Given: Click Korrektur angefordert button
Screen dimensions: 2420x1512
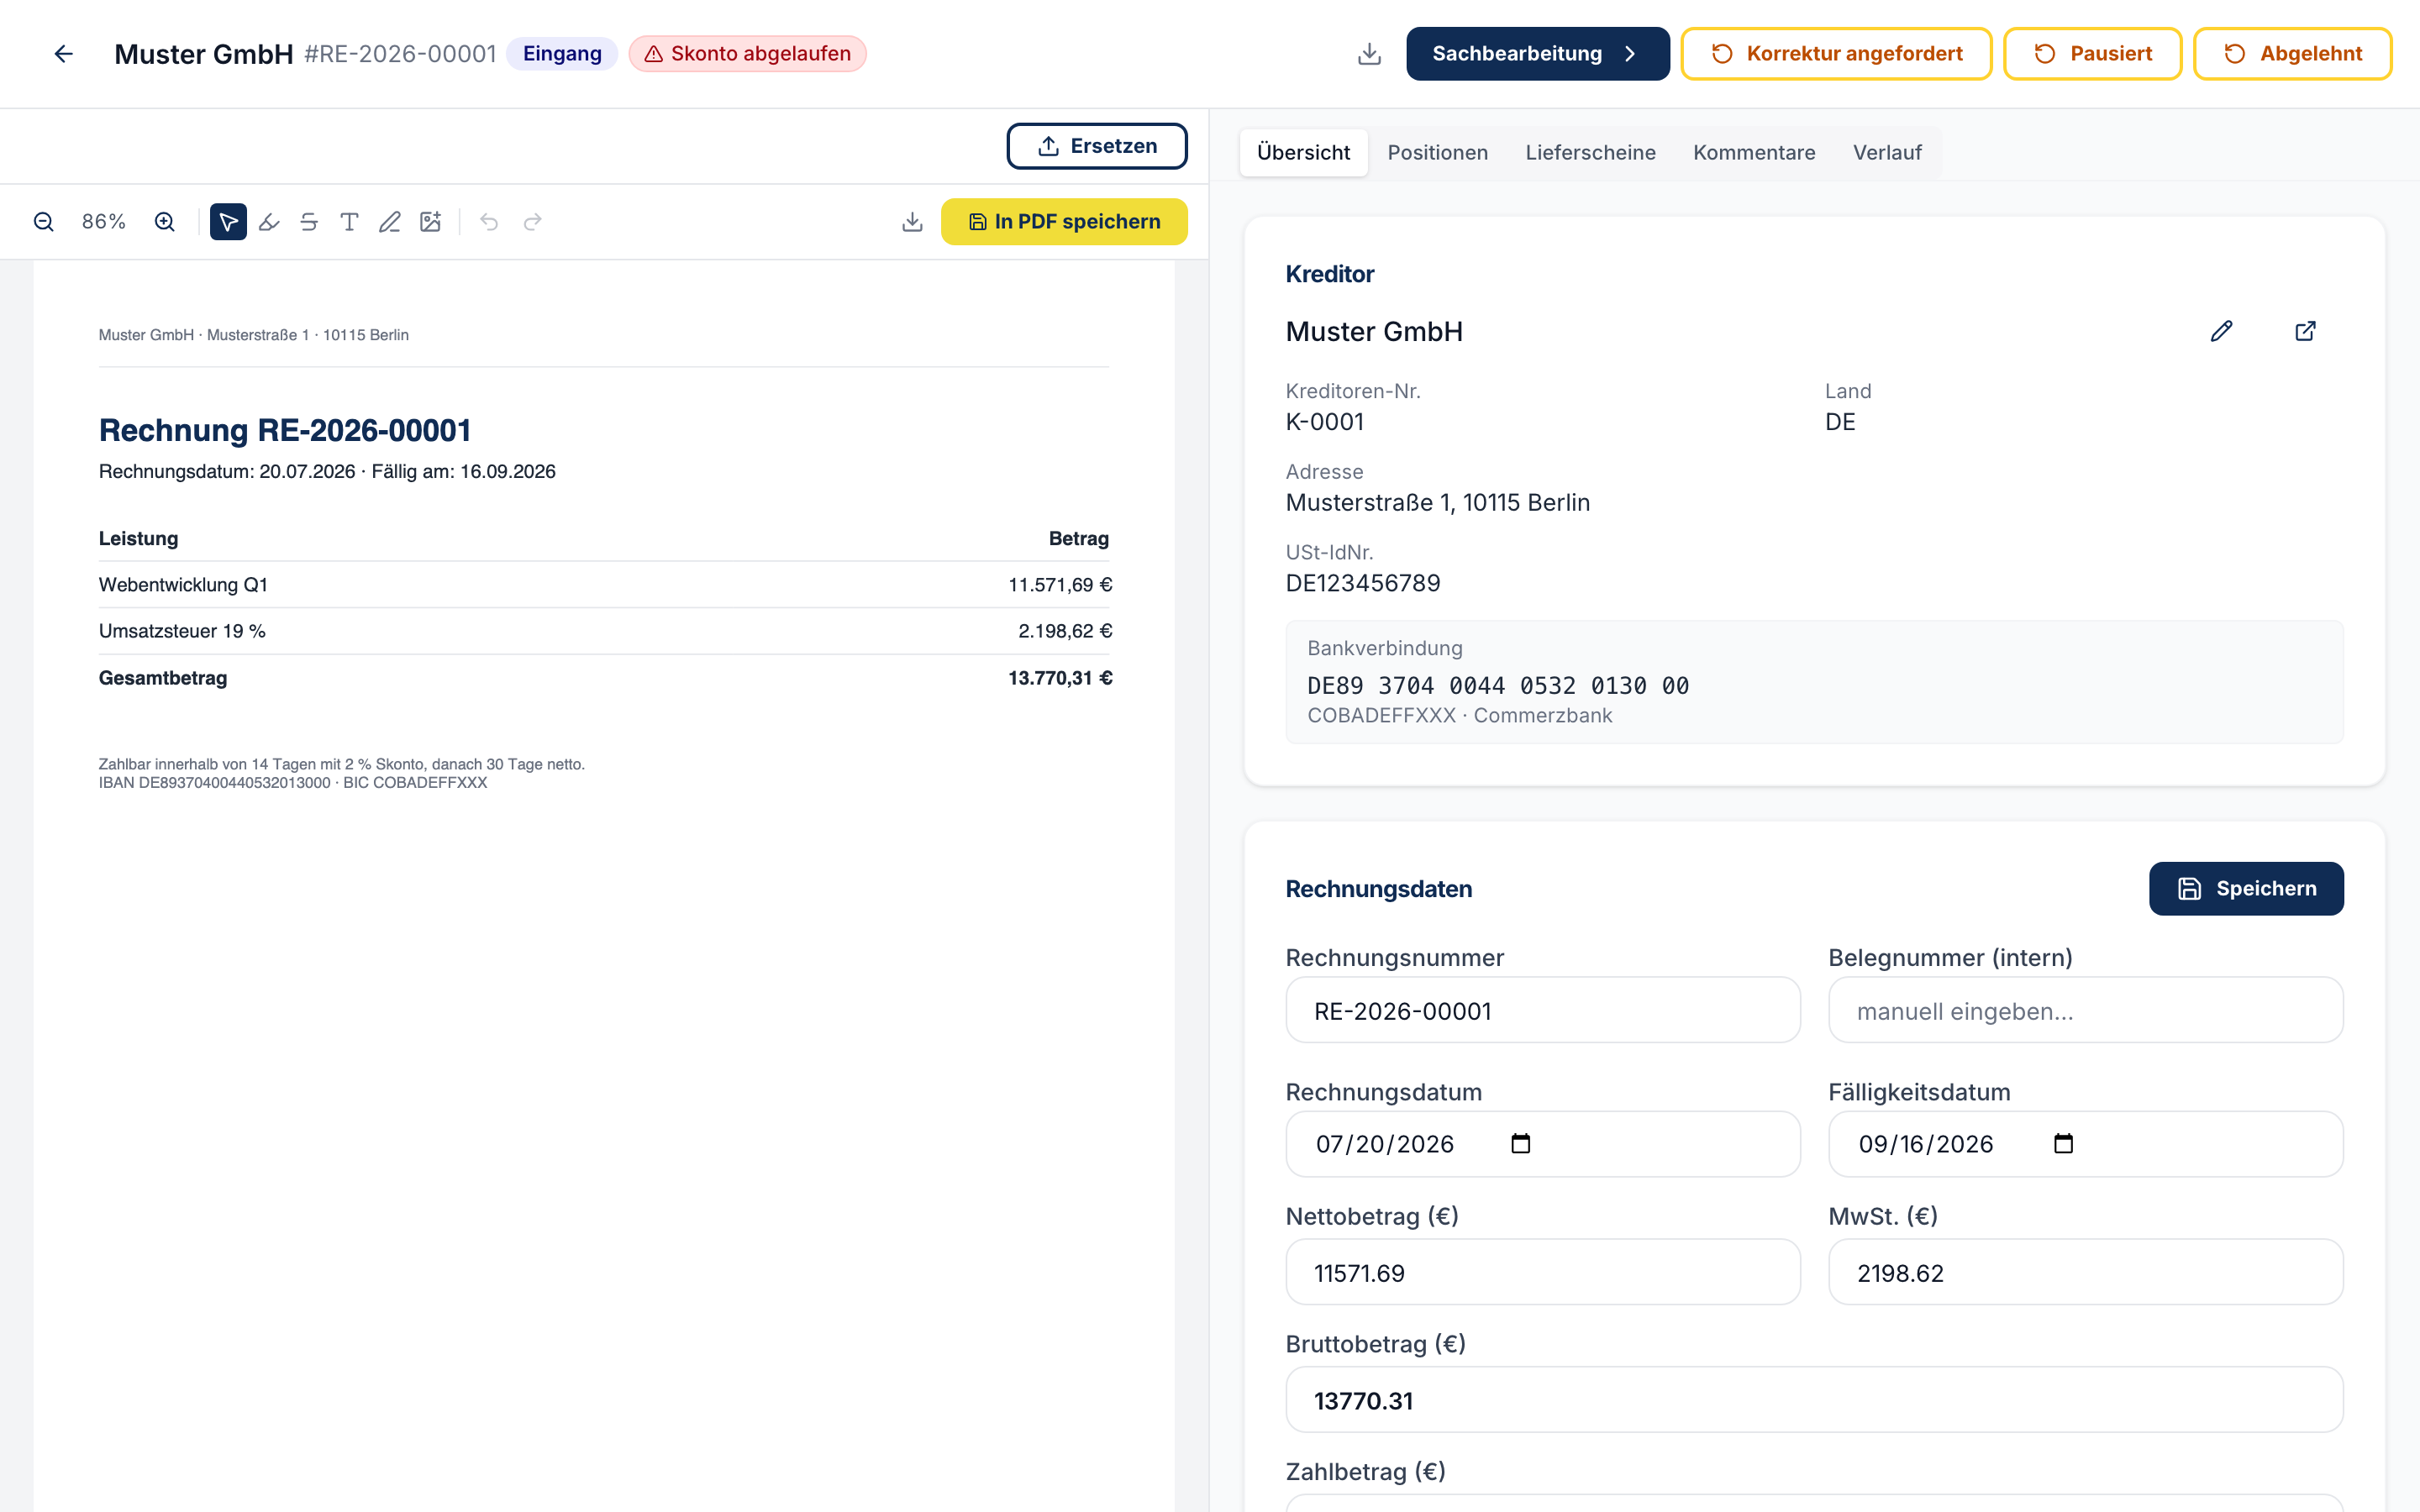Looking at the screenshot, I should pos(1836,54).
